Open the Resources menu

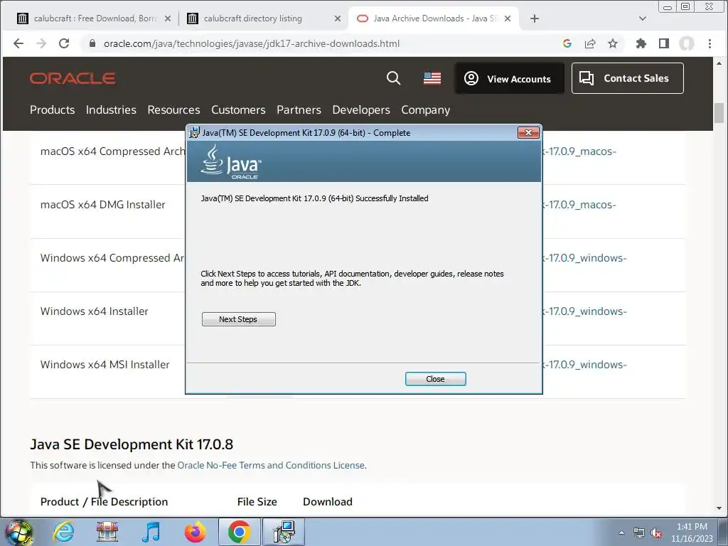point(173,110)
